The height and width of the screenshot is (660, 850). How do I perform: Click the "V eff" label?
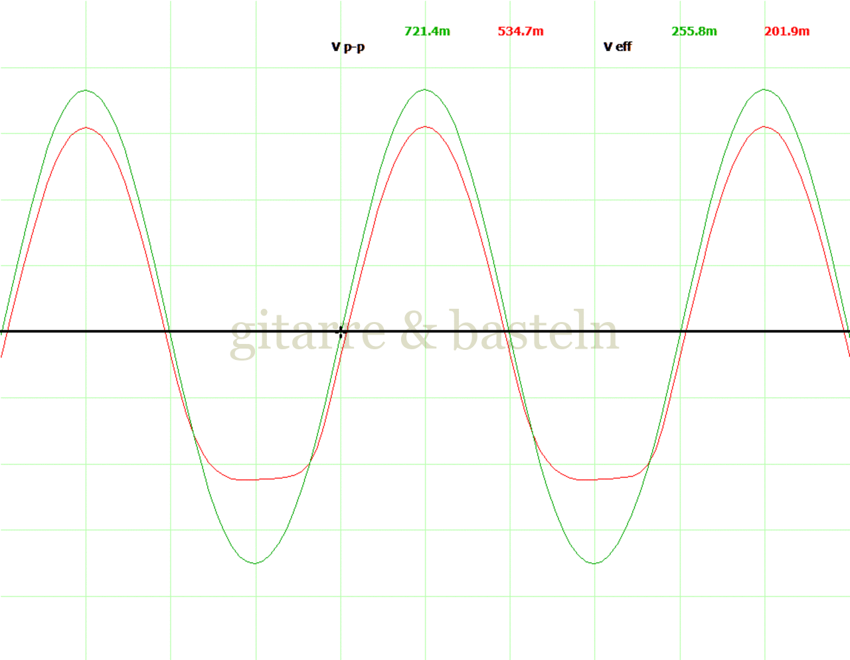618,46
